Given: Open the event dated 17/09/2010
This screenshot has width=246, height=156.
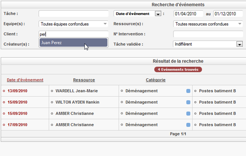Looking at the screenshot, I should pos(17,125).
